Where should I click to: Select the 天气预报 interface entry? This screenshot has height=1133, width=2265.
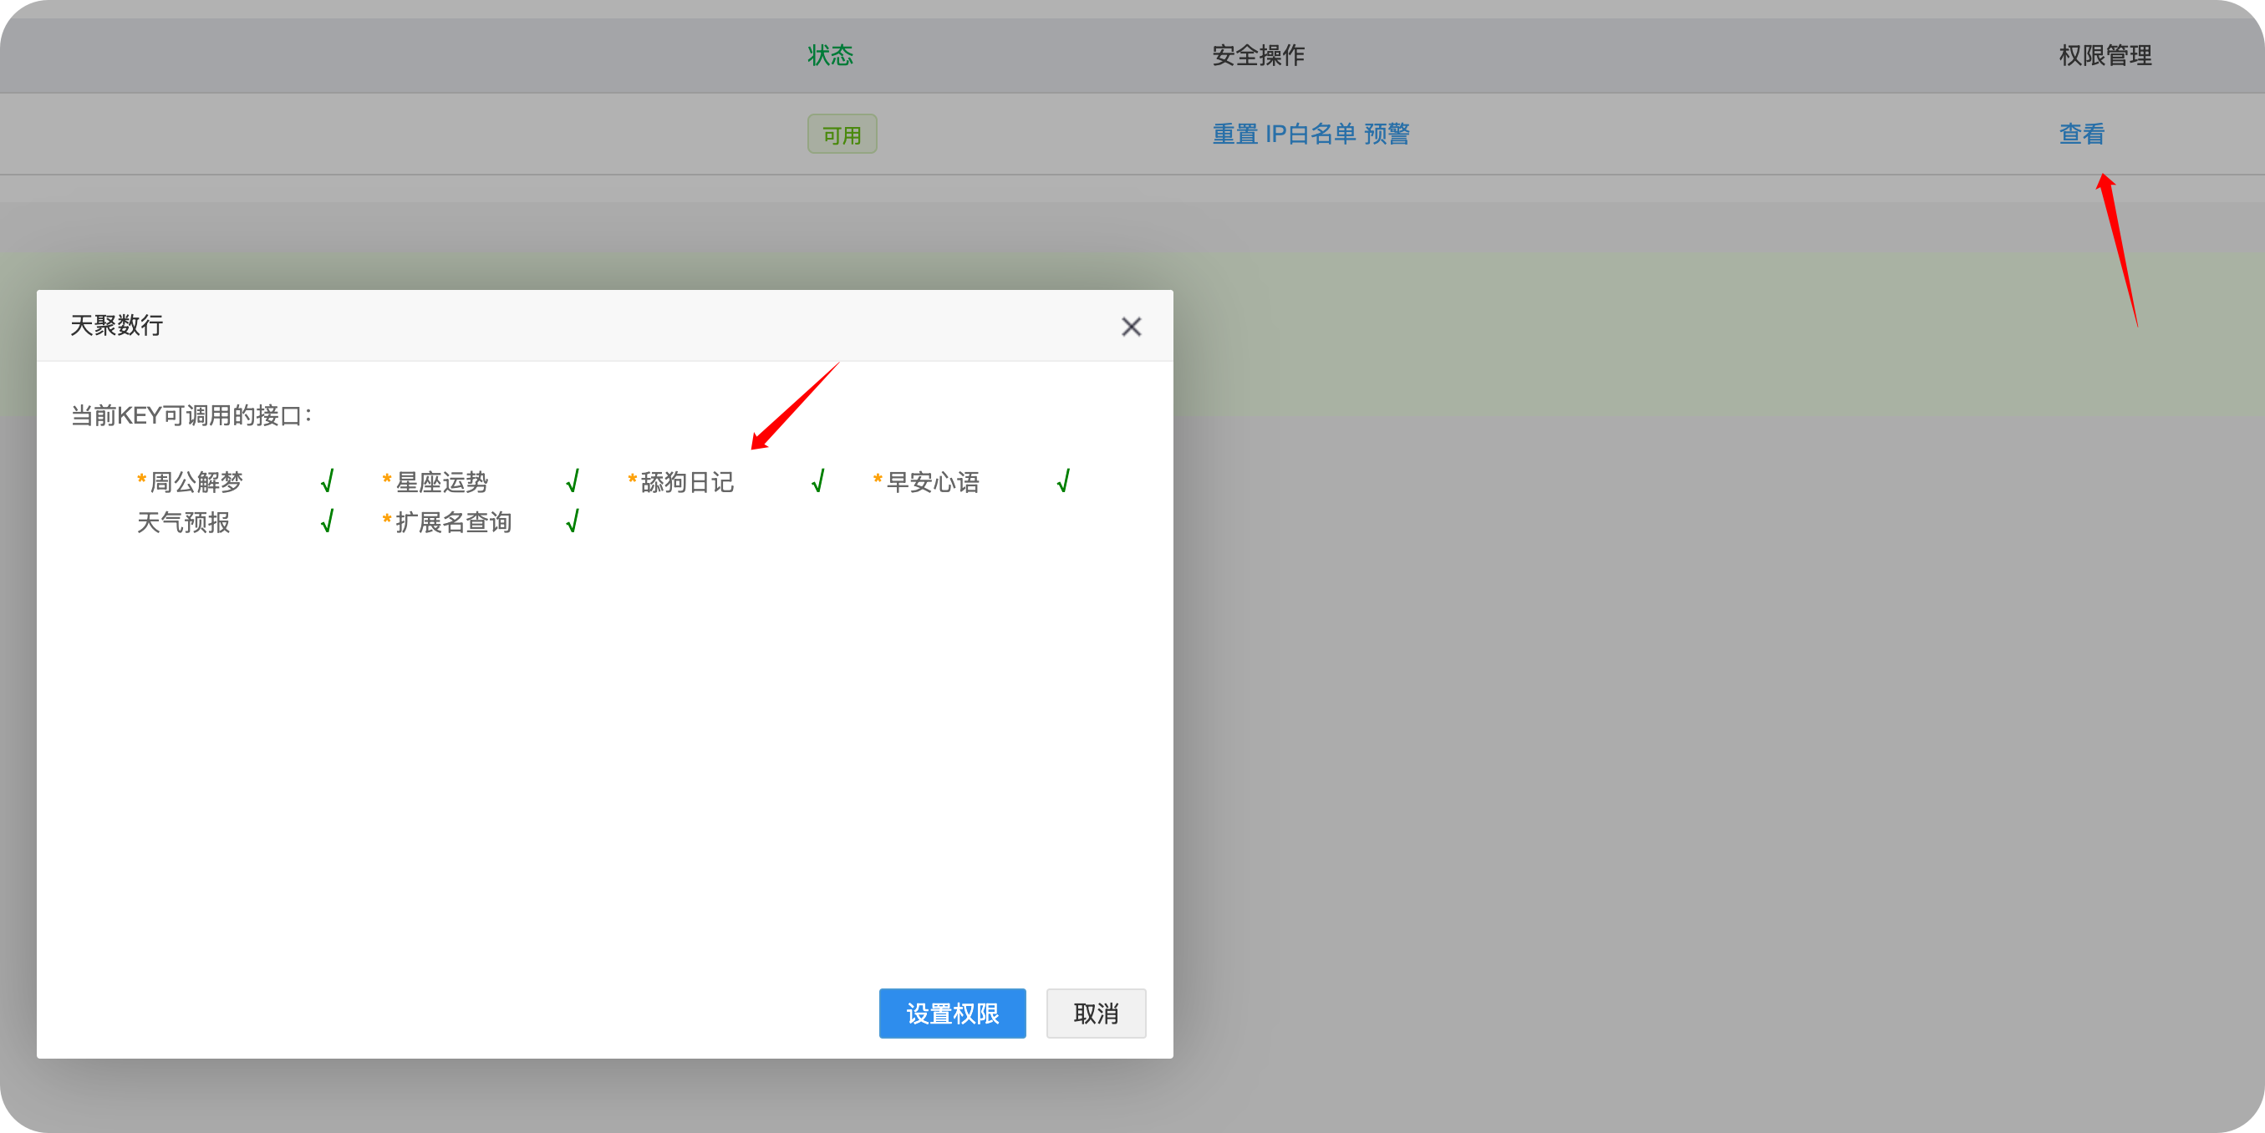183,523
